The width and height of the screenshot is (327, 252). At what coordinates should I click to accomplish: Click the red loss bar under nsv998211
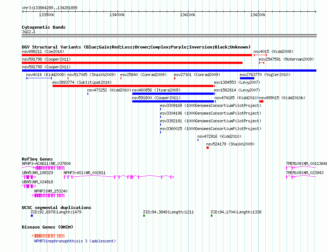(x=137, y=55)
